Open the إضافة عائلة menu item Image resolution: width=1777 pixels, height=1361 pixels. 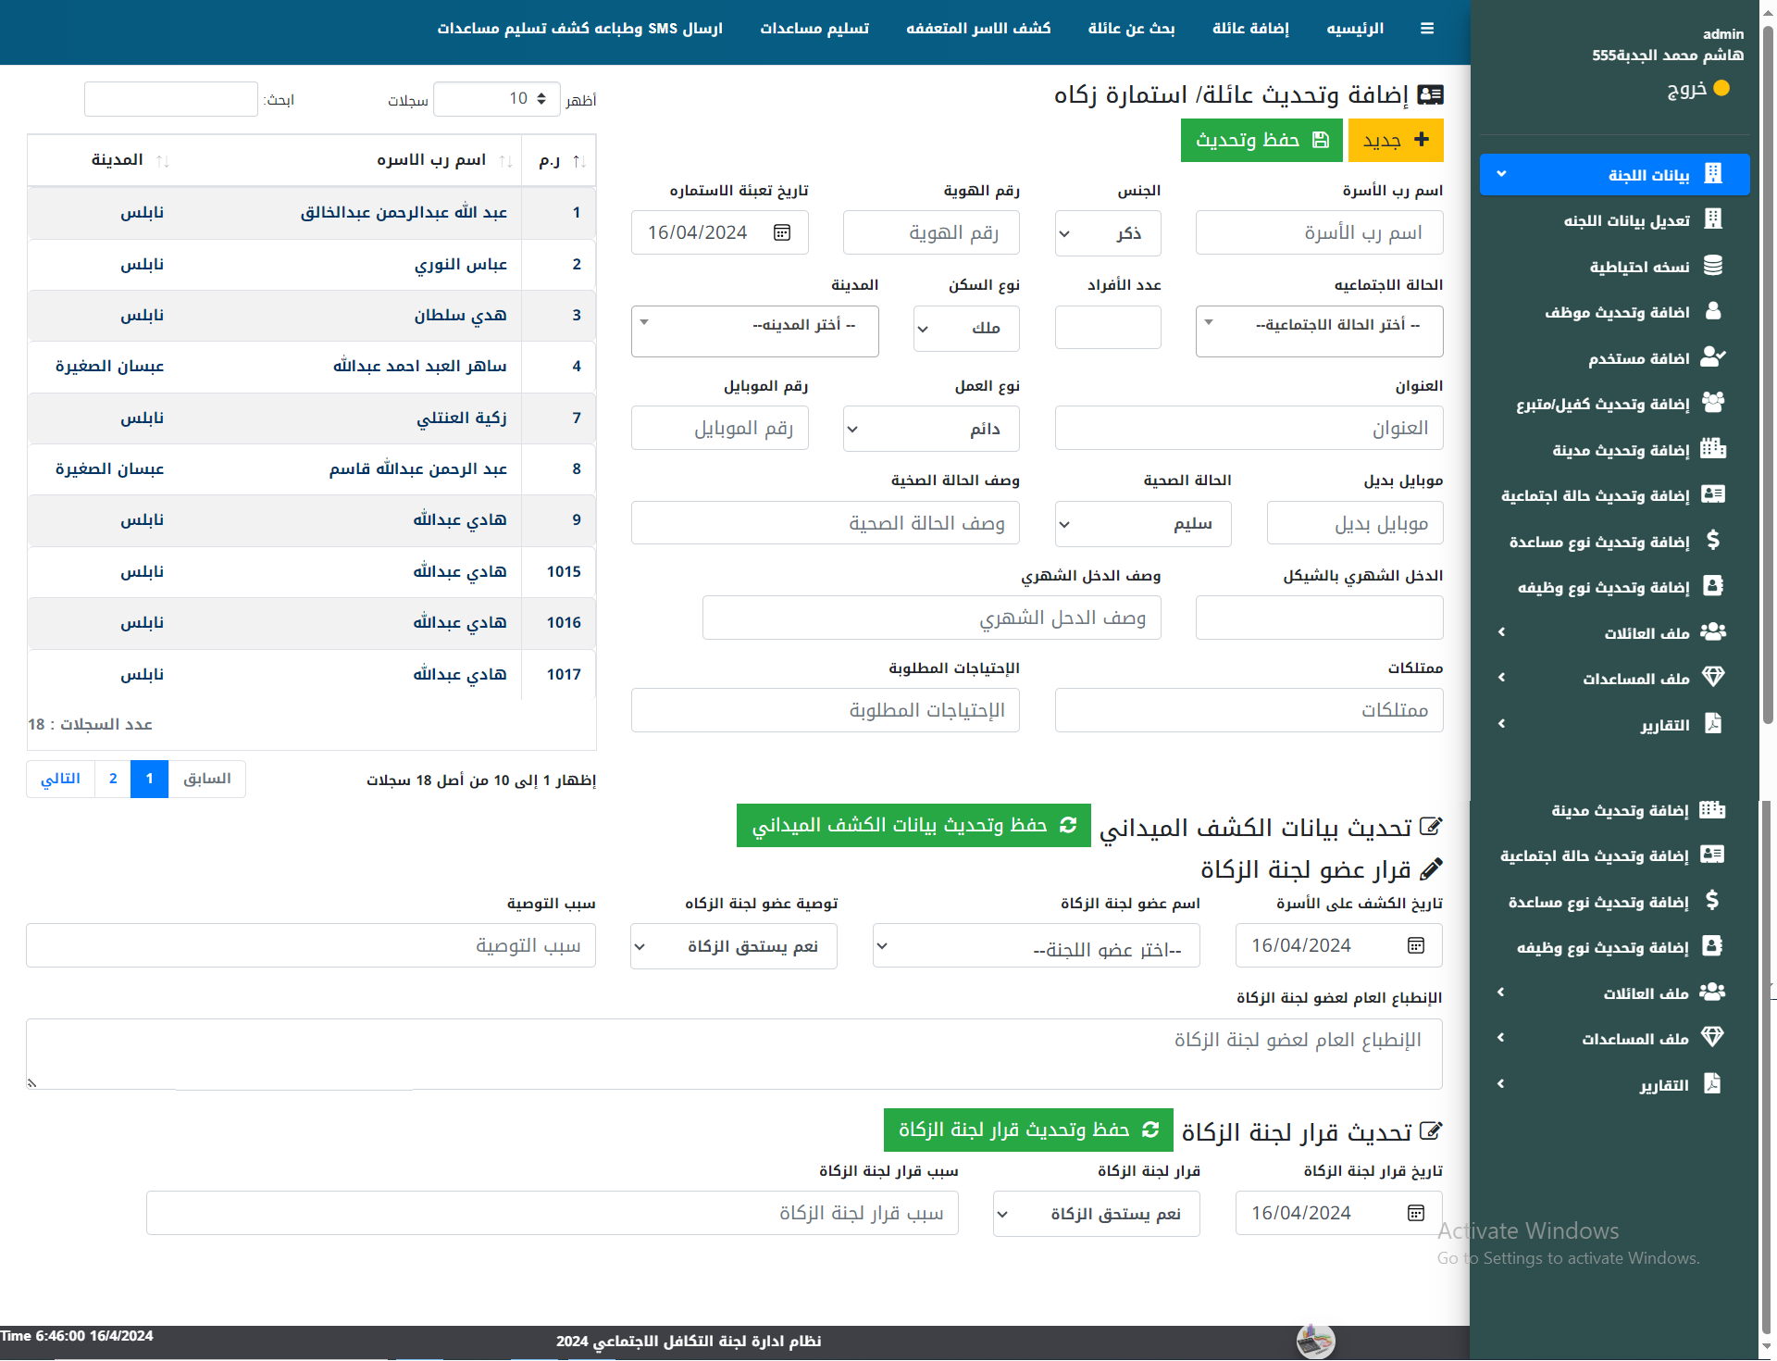[x=1249, y=28]
